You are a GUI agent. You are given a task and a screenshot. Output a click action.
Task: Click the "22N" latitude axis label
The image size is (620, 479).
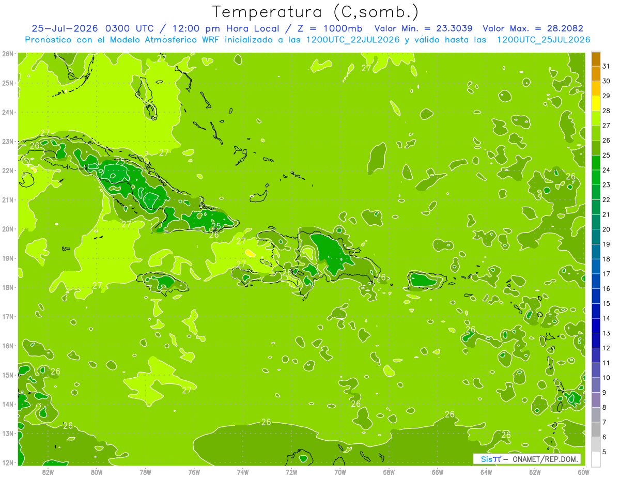[x=7, y=171]
